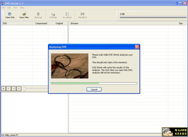Click the Start/End toolbar icon
The height and width of the screenshot is (137, 188).
coord(82,16)
